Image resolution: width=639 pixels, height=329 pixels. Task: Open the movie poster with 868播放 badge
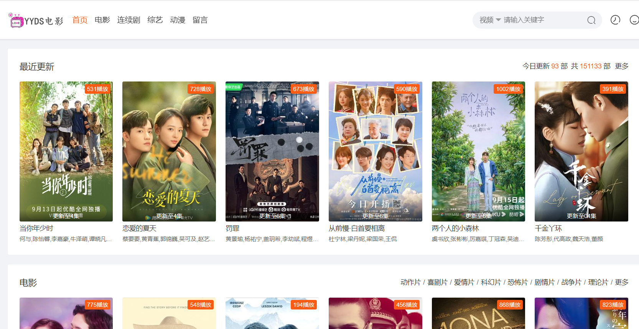[478, 313]
